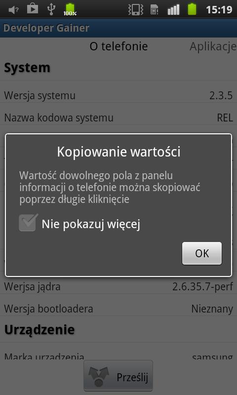Tap the 15:19 clock in the status bar
The width and height of the screenshot is (237, 395).
(219, 10)
